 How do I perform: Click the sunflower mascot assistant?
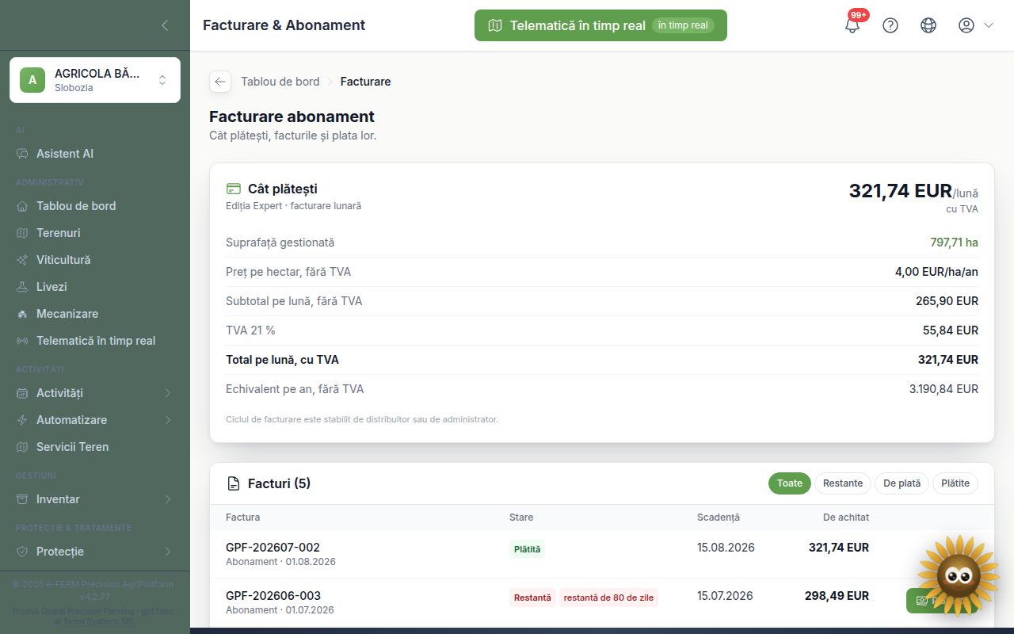pos(958,575)
